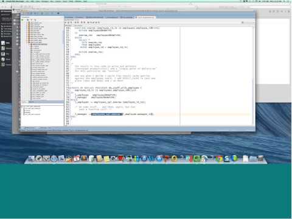Viewport: 292px width, 219px height.
Task: Click the first icon in the editor toolbar
Action: click(66, 23)
